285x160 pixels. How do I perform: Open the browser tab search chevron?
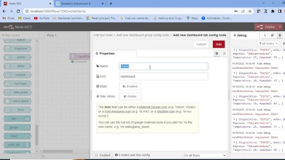263,3
